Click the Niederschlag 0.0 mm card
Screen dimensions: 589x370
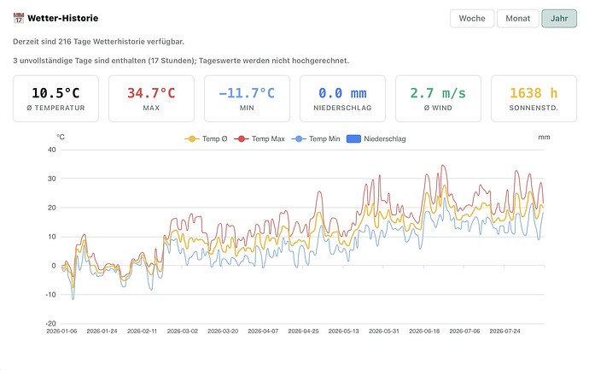(342, 98)
